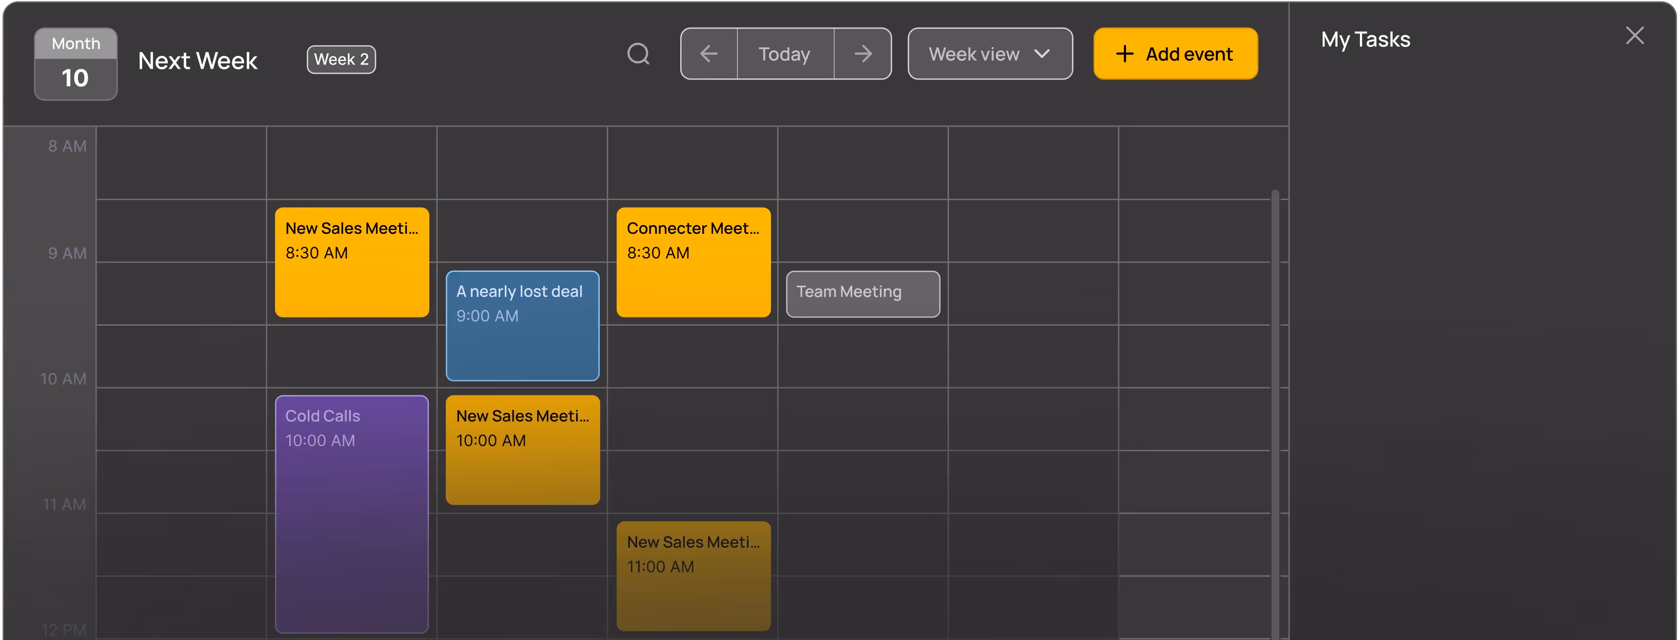Open the Week view dropdown
Viewport: 1680px width, 640px height.
(x=990, y=53)
